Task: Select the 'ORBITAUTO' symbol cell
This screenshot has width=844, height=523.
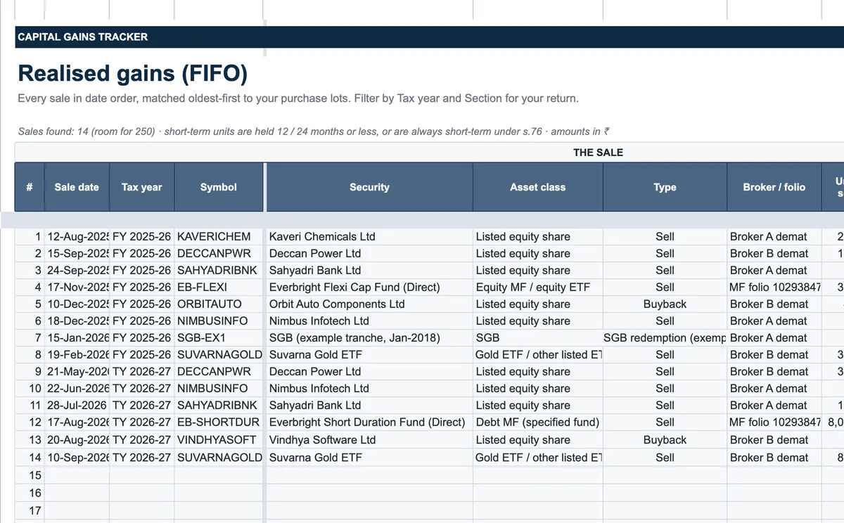Action: pos(219,304)
